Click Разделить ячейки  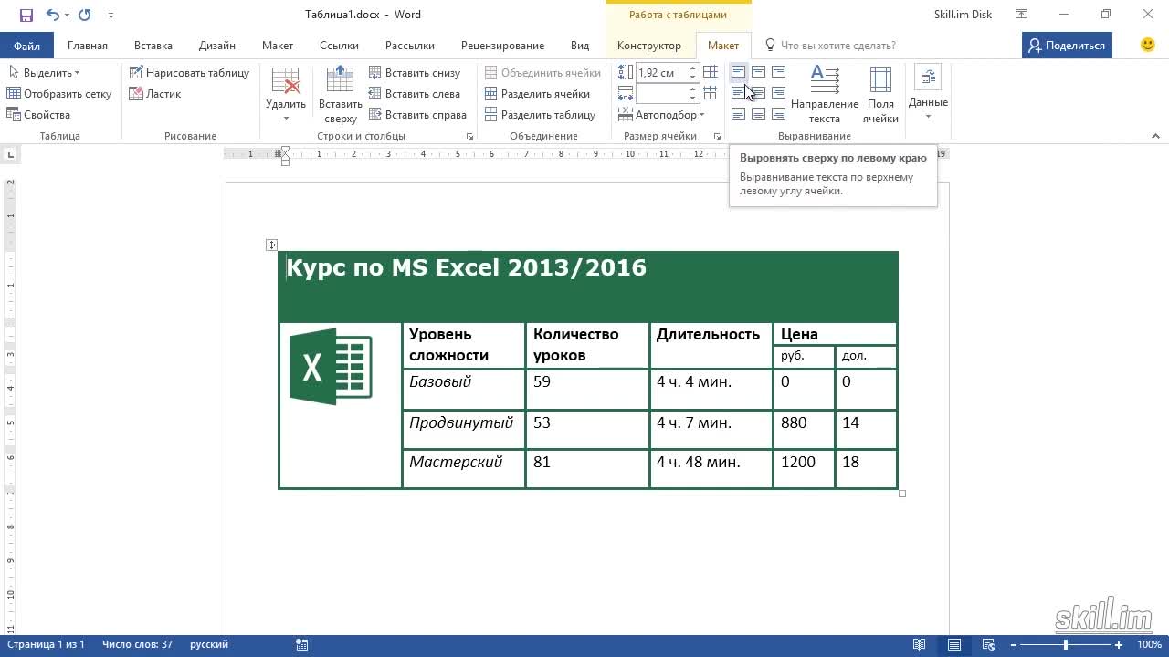(538, 94)
